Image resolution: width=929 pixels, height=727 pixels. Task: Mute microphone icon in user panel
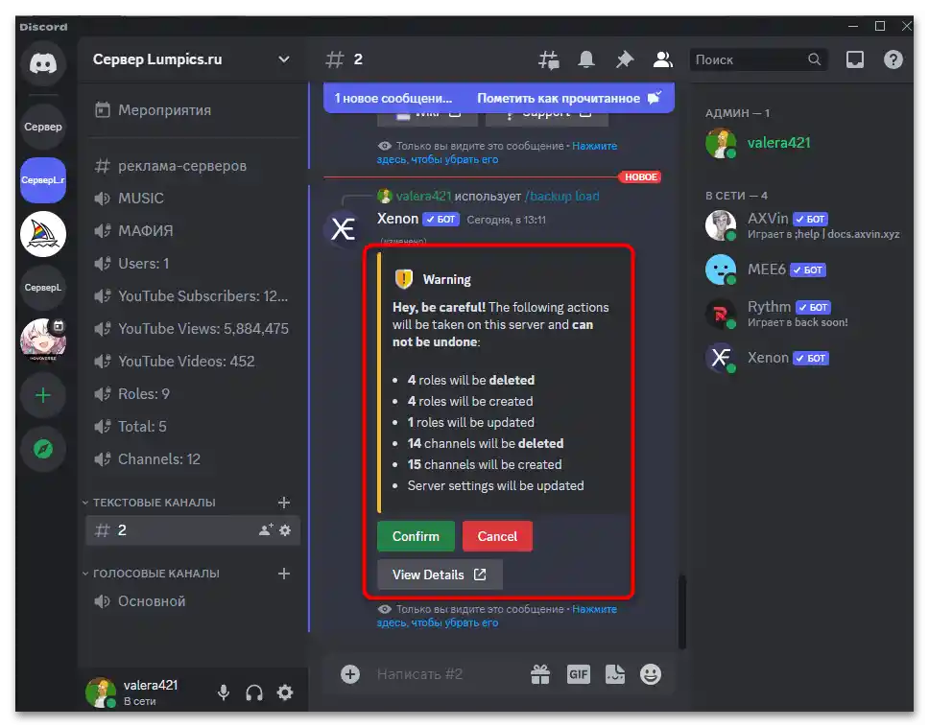pos(224,692)
